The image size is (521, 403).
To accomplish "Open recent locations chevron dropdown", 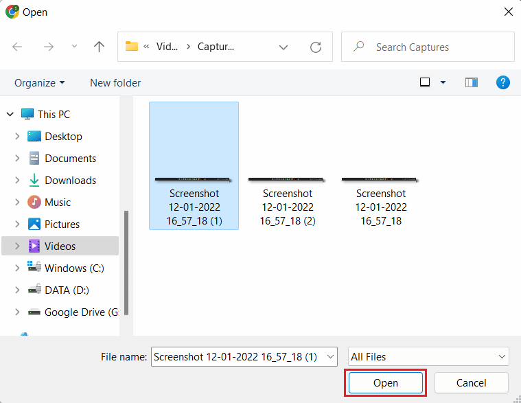I will (74, 47).
